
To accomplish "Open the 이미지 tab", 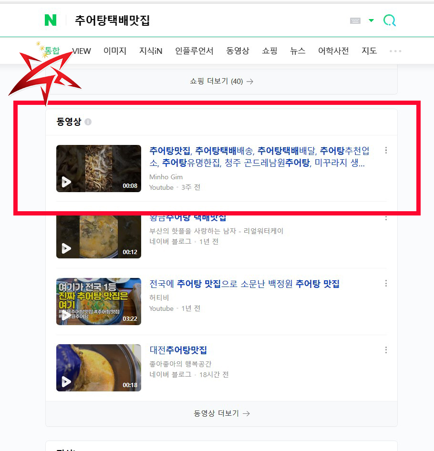I will pyautogui.click(x=115, y=51).
